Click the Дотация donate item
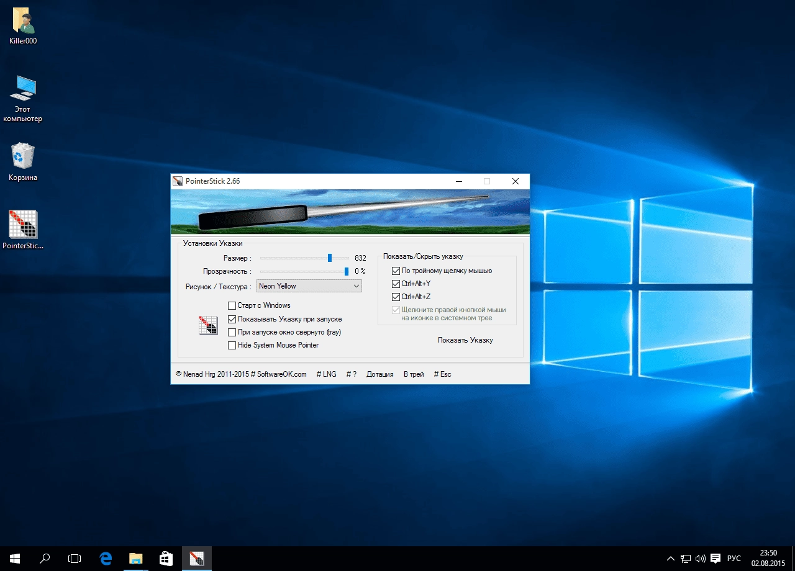The image size is (795, 571). tap(379, 374)
